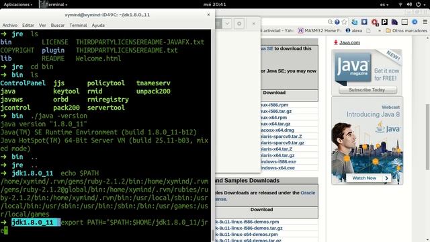Click the Subscribe Today button
The width and height of the screenshot is (430, 242).
pyautogui.click(x=368, y=89)
